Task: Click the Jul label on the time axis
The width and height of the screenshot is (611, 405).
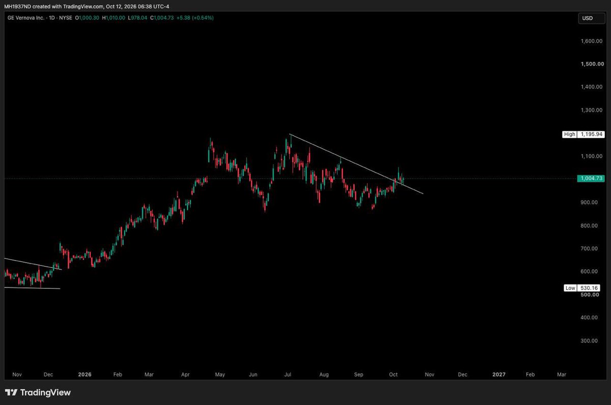Action: [288, 374]
